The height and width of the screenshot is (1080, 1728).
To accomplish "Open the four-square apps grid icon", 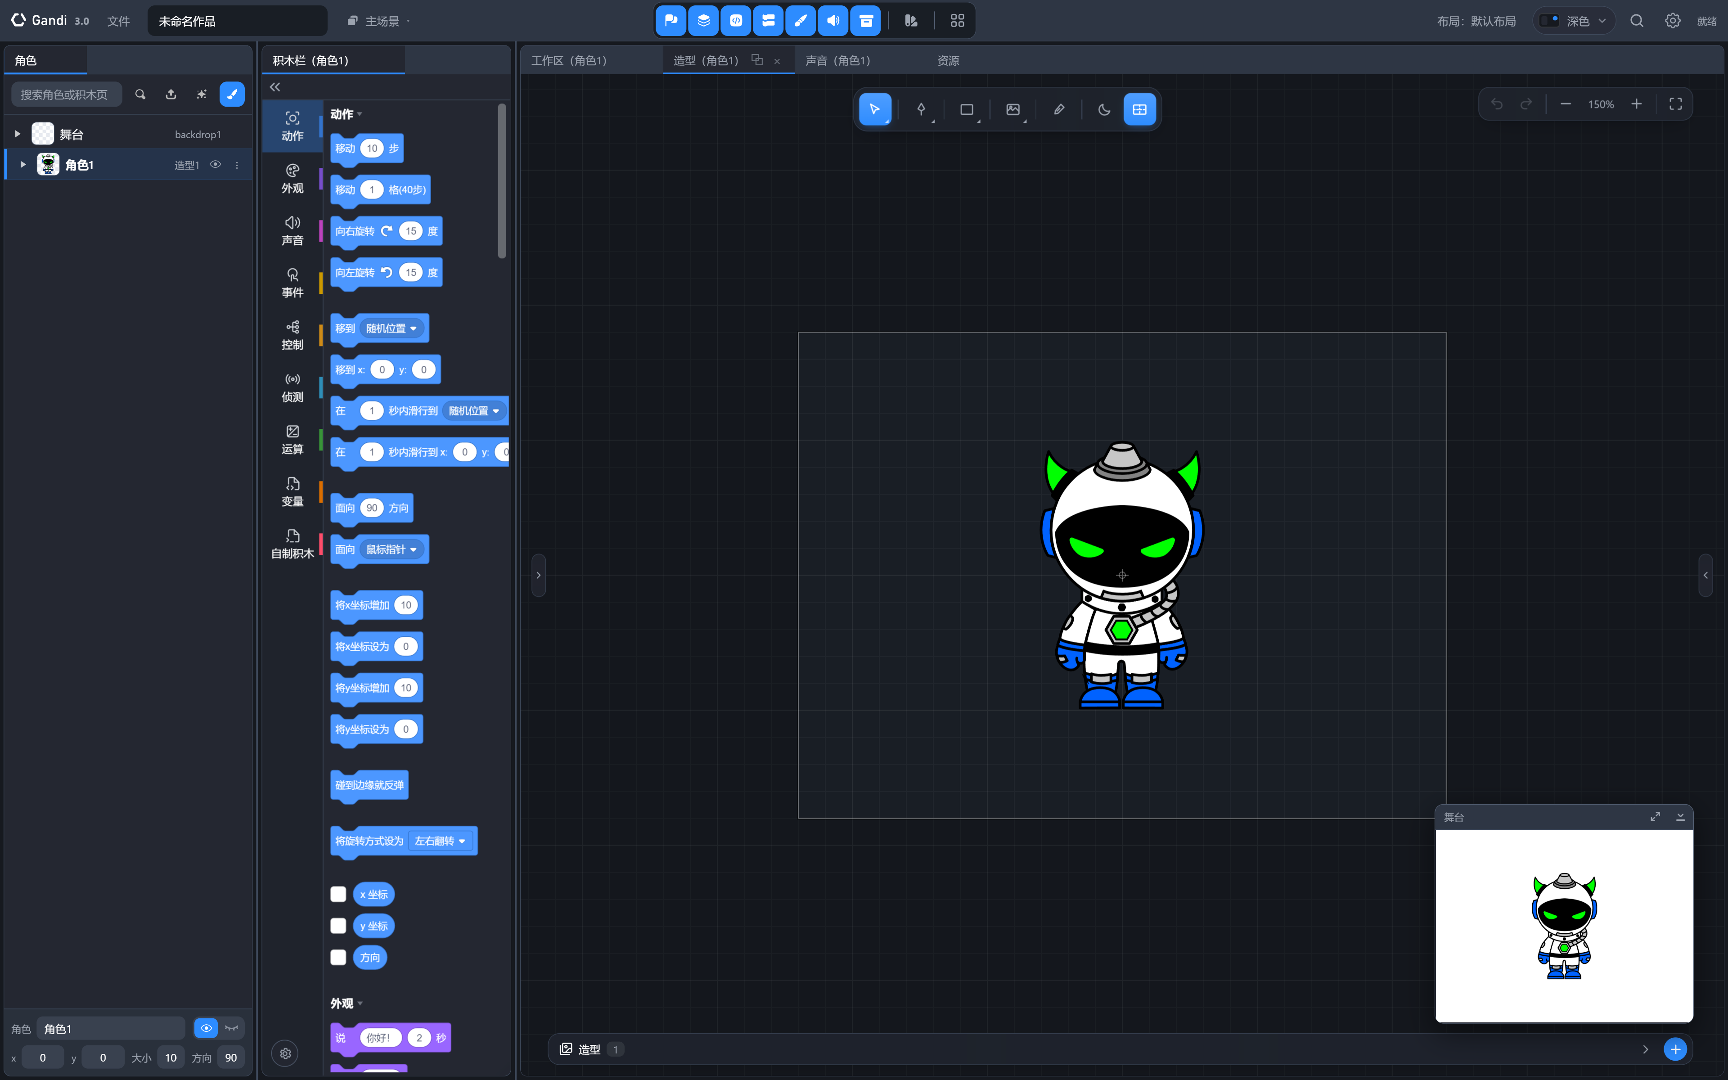I will click(x=958, y=21).
